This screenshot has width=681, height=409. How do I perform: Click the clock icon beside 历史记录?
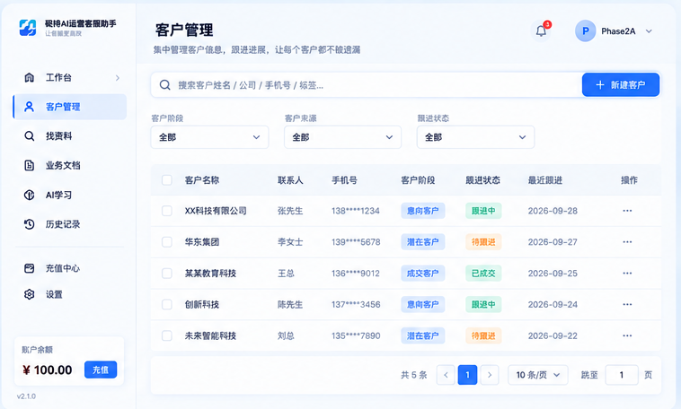[x=29, y=224]
